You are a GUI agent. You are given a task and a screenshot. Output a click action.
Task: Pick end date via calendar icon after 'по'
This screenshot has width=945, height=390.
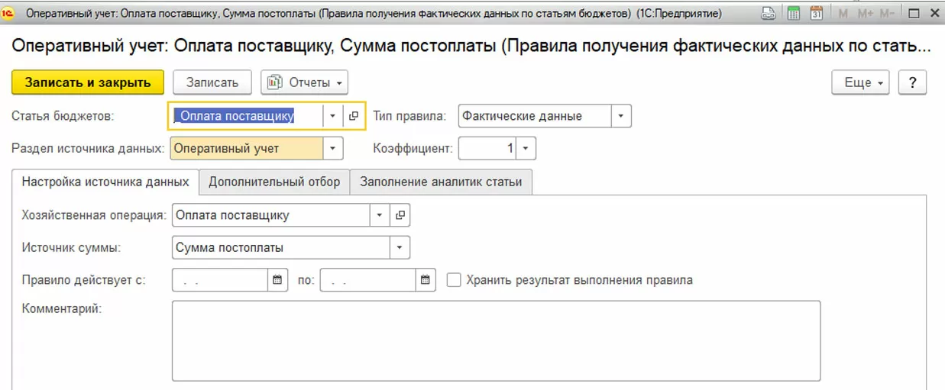[x=426, y=280]
